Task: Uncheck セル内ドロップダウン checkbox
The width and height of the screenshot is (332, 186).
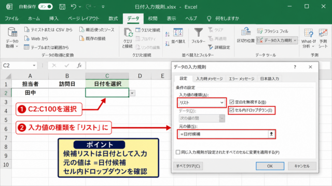Action: (x=232, y=110)
